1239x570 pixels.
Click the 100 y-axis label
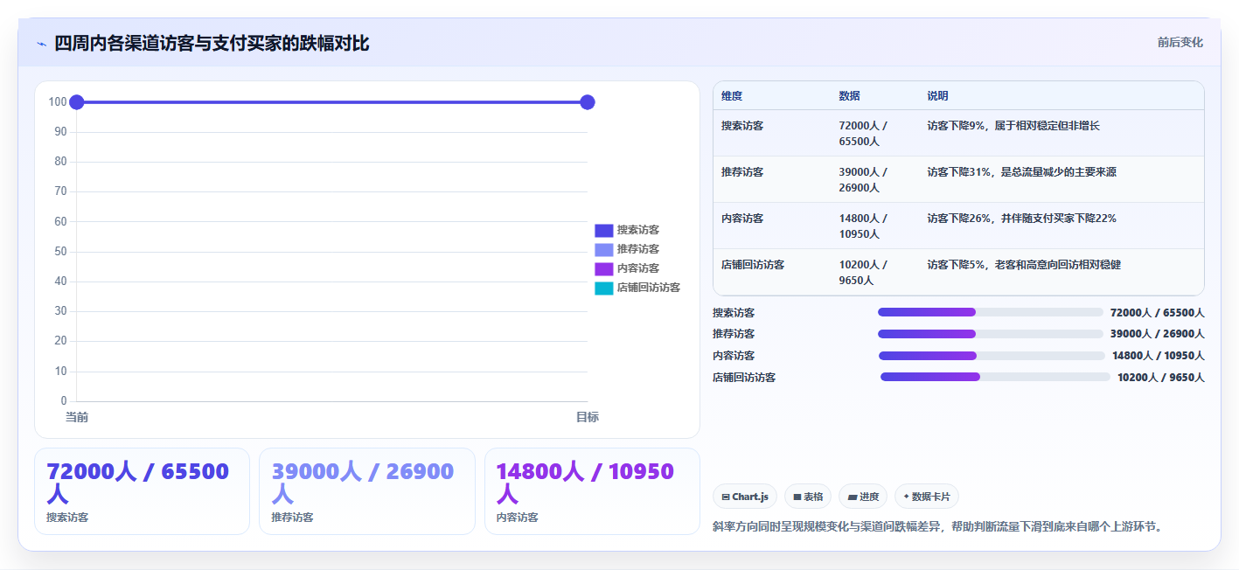tap(58, 102)
